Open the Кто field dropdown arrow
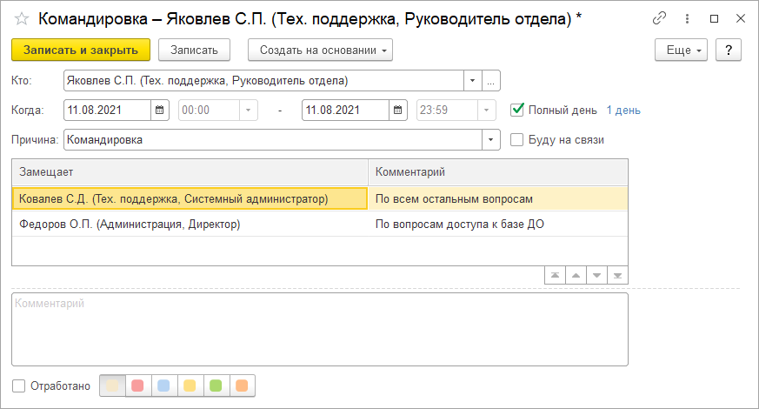This screenshot has width=759, height=409. [x=472, y=81]
